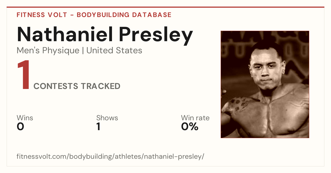Click the athlete photo thumbnail
The width and height of the screenshot is (331, 173).
tap(265, 84)
